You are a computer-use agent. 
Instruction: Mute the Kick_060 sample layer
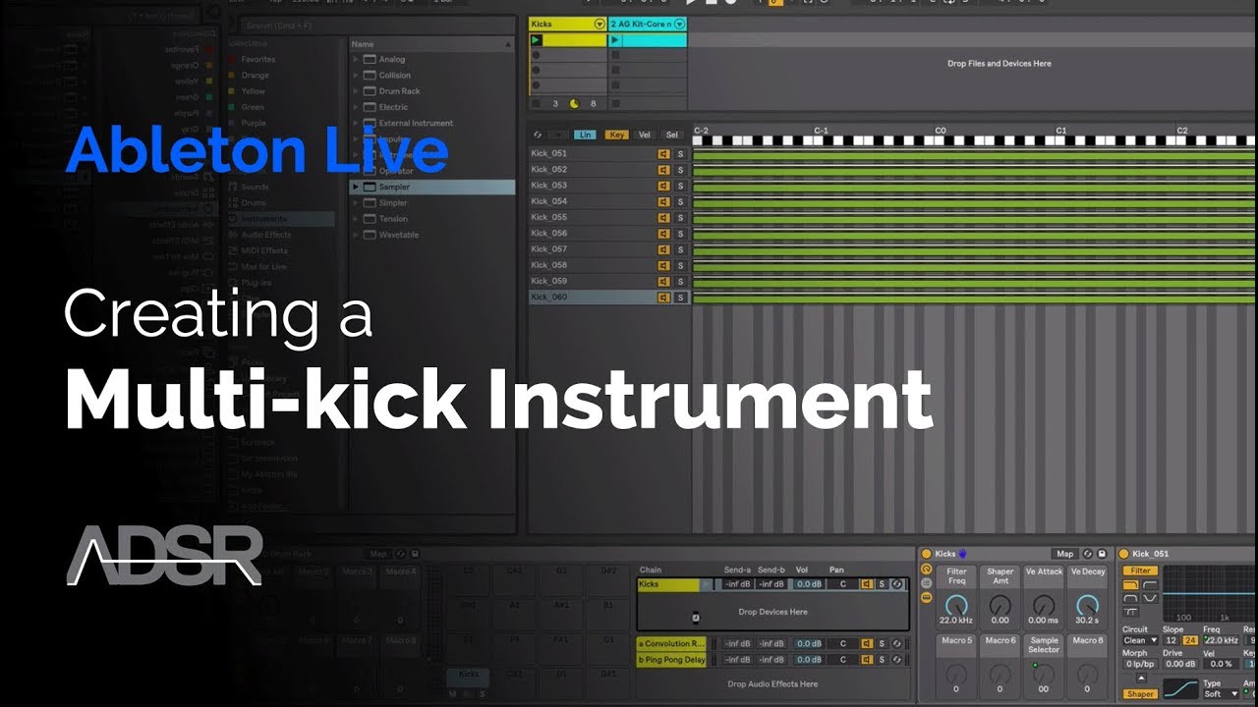664,297
